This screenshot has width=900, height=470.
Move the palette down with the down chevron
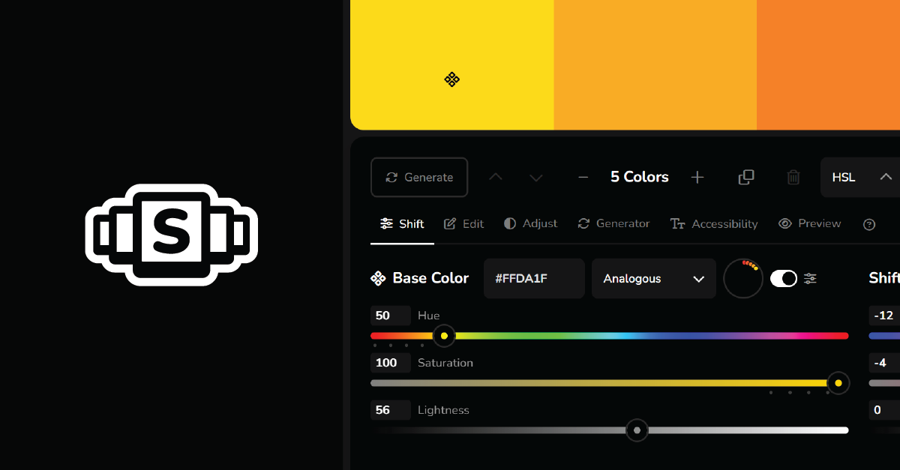pos(535,178)
